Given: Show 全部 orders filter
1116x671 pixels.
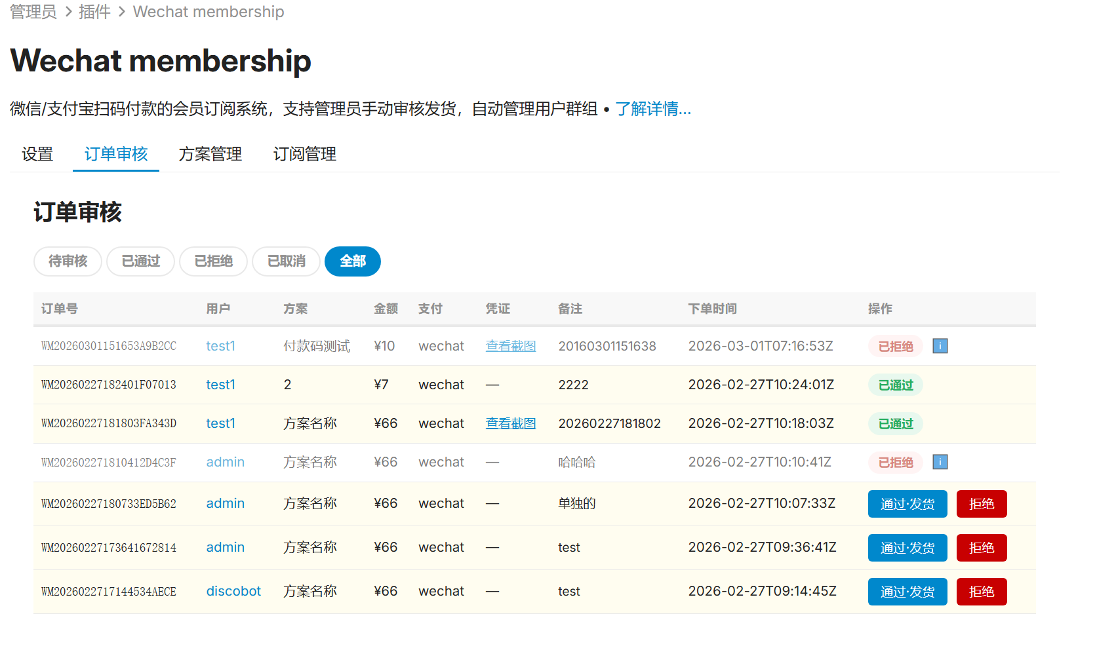Looking at the screenshot, I should [x=353, y=261].
